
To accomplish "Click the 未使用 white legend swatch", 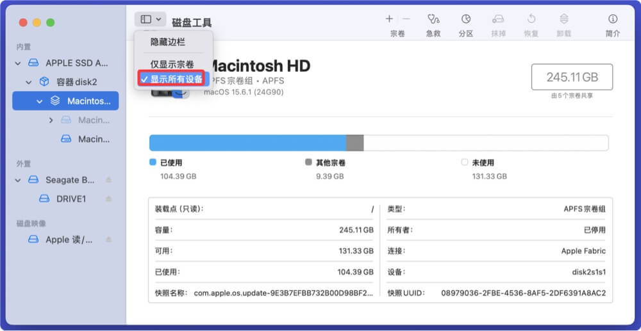I will 464,162.
